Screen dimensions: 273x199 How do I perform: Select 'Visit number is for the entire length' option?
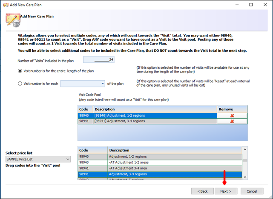(20, 71)
